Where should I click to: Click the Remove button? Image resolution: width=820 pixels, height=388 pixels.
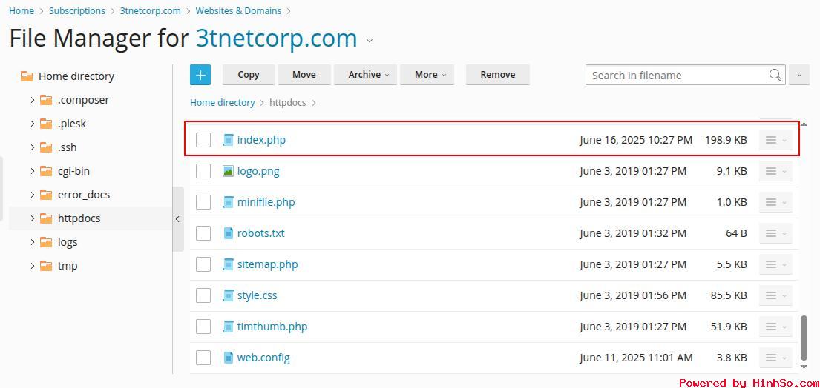(x=498, y=75)
